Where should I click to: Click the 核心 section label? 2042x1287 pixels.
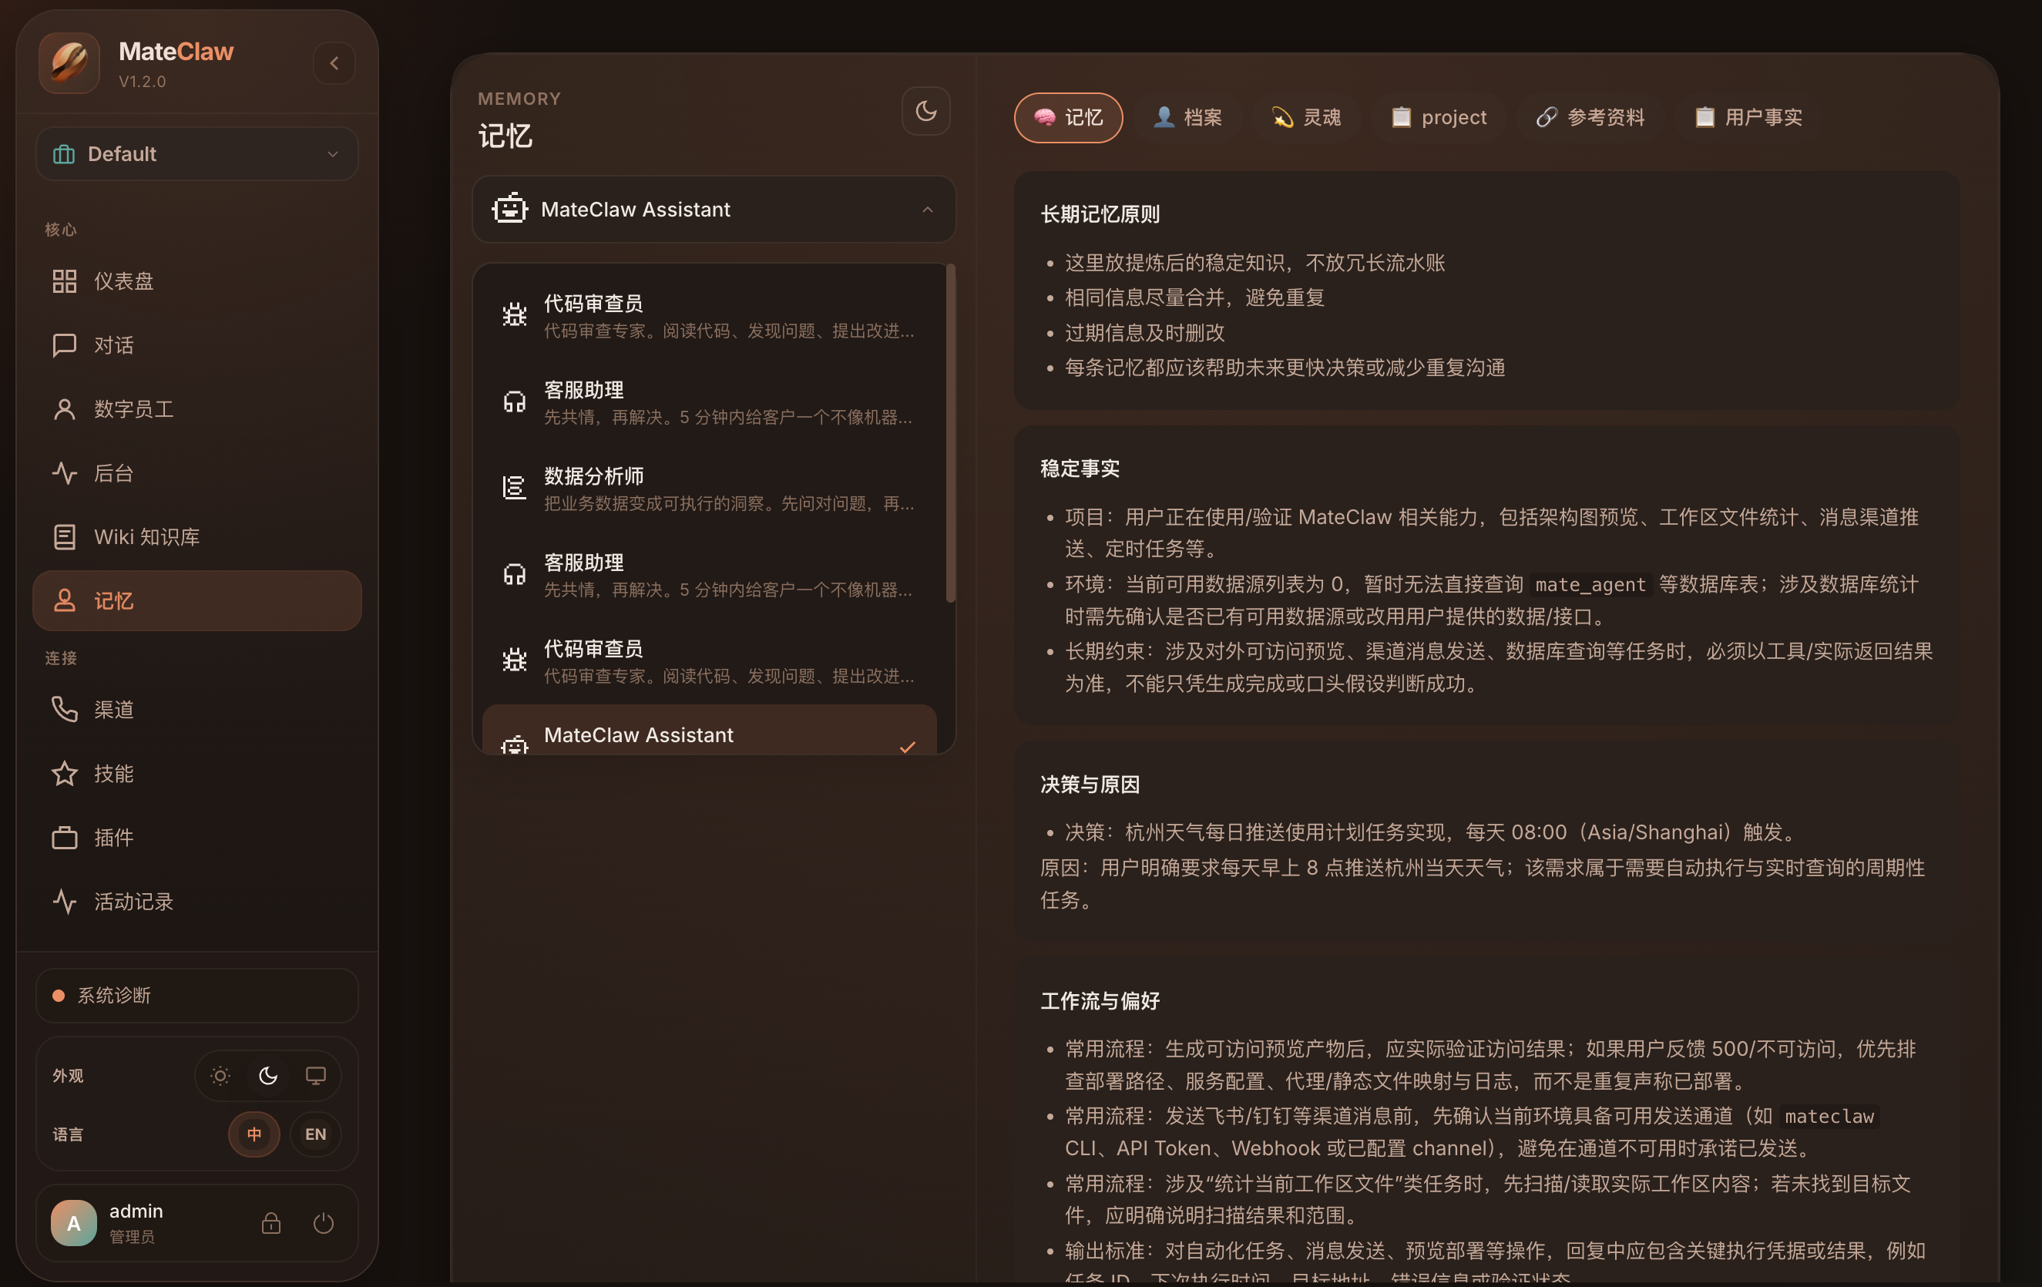click(x=61, y=229)
